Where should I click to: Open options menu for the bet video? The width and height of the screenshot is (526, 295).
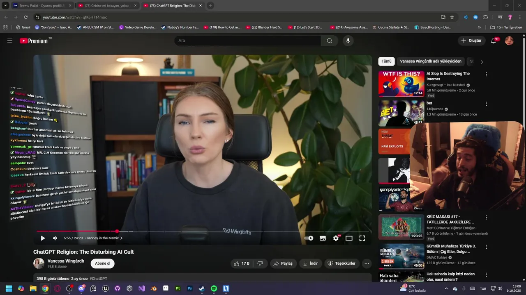tap(486, 104)
